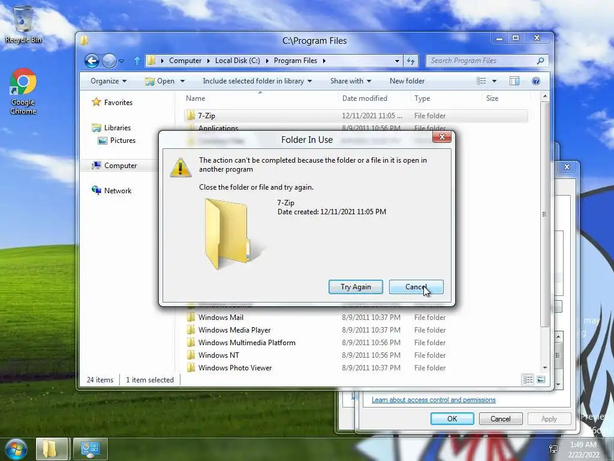
Task: Open Learn about access control and permissions link
Action: (434, 400)
